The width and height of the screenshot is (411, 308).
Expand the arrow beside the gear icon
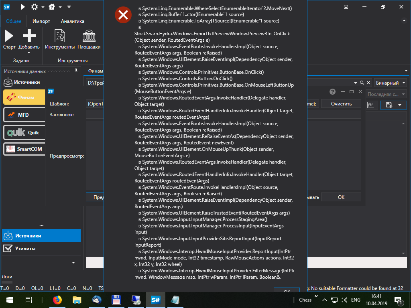coord(43,7)
